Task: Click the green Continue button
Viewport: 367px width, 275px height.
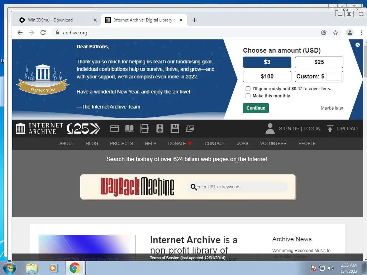Action: pyautogui.click(x=256, y=108)
